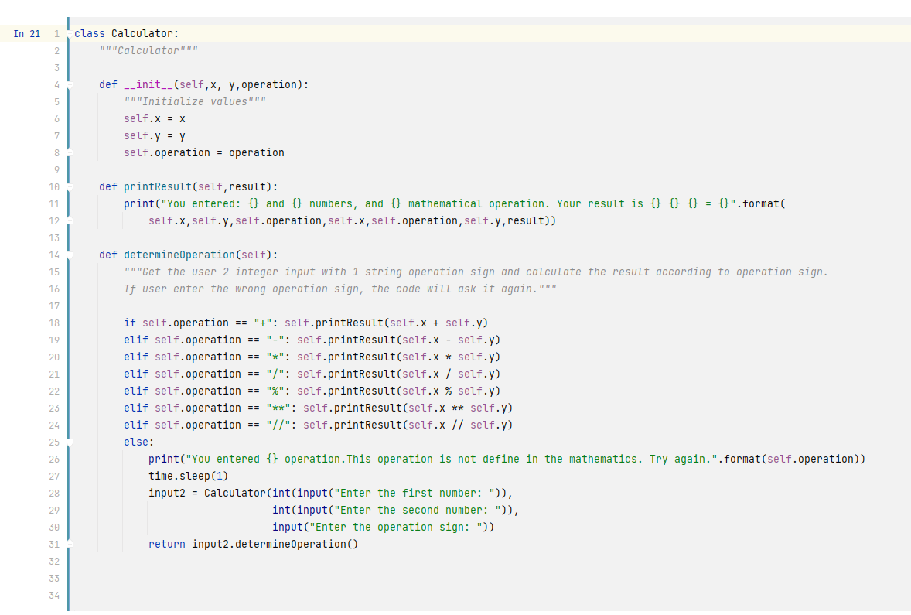Click fold end marker on line 31

click(x=70, y=544)
